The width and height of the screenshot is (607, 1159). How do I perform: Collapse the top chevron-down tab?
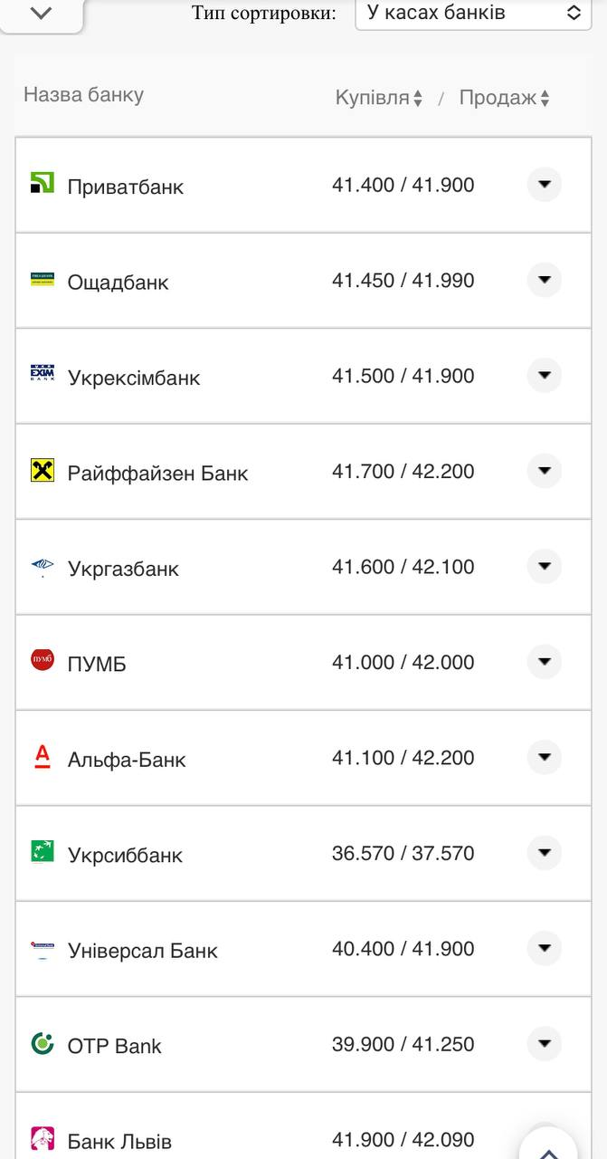click(x=42, y=14)
